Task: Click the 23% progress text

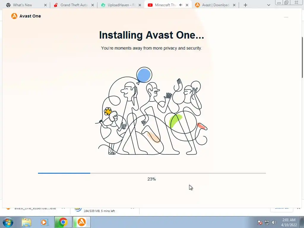Action: coord(152,179)
